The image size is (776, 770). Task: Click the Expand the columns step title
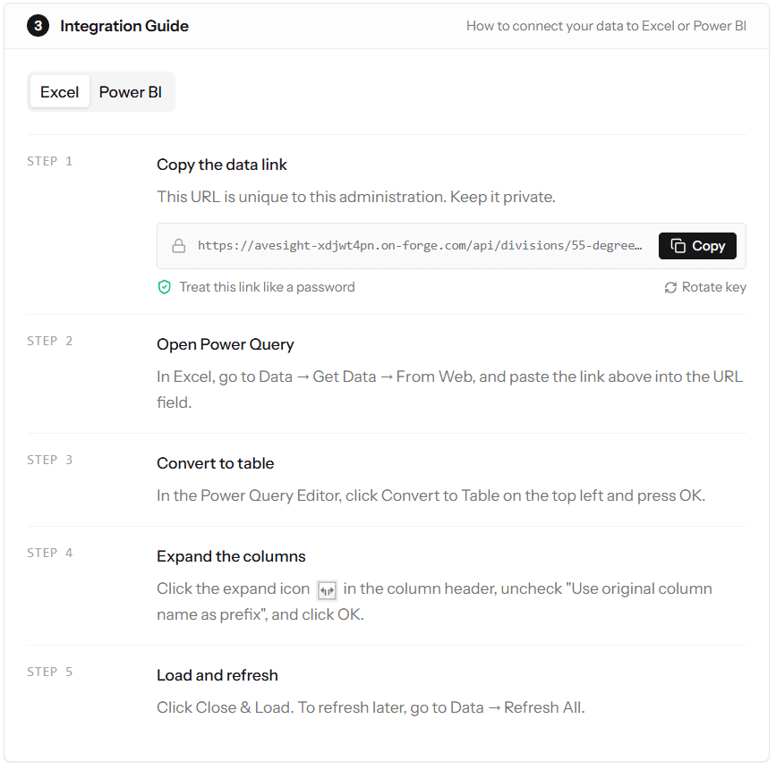click(231, 556)
